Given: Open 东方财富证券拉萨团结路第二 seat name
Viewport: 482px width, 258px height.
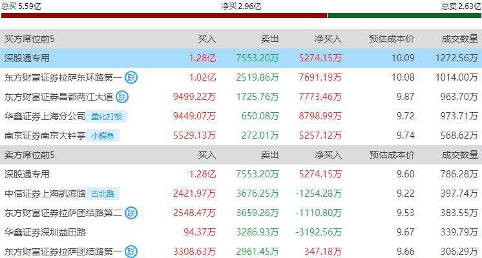Looking at the screenshot, I should pyautogui.click(x=63, y=213).
